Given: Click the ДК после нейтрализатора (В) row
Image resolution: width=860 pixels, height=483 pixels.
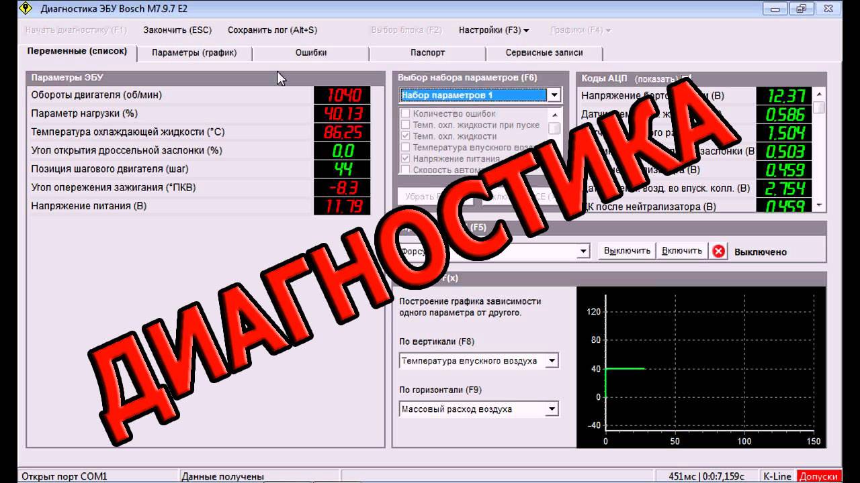Looking at the screenshot, I should pyautogui.click(x=695, y=207).
